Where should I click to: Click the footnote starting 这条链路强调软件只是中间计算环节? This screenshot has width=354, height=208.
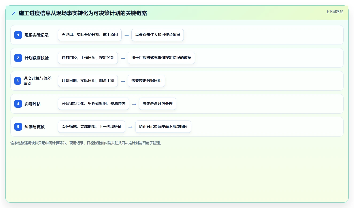(x=86, y=143)
